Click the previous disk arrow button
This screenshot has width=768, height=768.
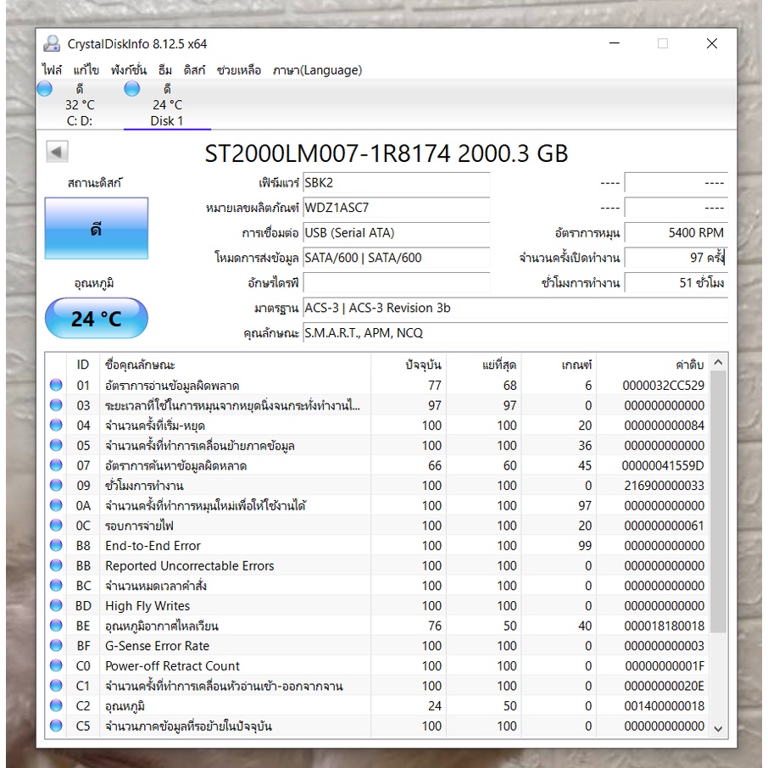[x=57, y=152]
